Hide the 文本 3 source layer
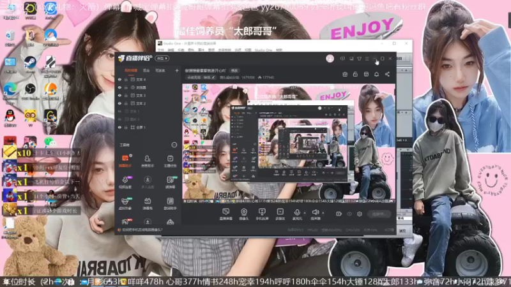511x287 pixels. [x=119, y=95]
